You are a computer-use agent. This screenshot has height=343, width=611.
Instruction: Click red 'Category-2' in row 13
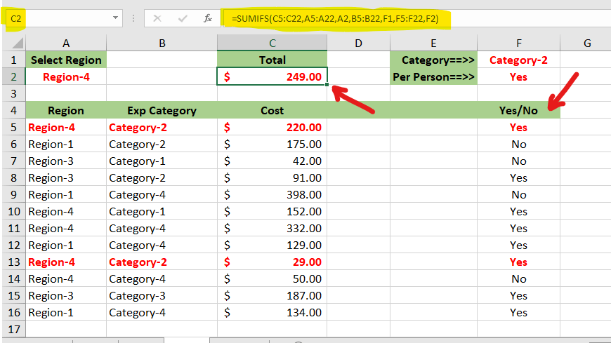tap(162, 262)
